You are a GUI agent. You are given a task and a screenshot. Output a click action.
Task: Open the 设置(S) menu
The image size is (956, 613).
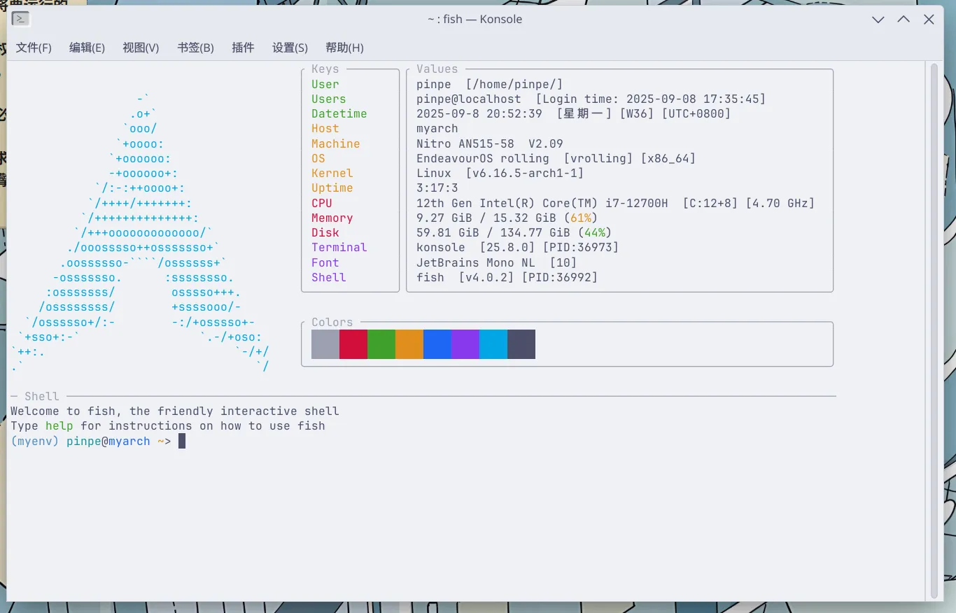290,48
